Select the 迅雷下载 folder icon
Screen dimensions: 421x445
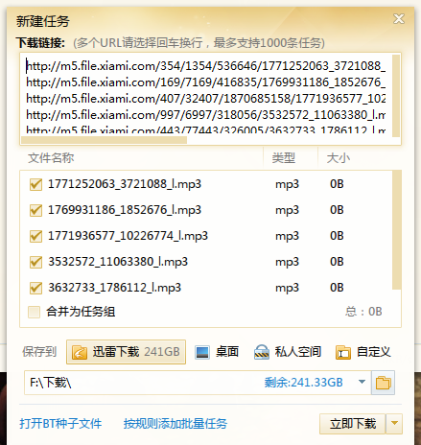click(80, 352)
